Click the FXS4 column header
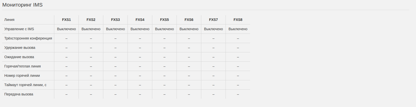Viewport: 416px width, 107px height. (140, 20)
